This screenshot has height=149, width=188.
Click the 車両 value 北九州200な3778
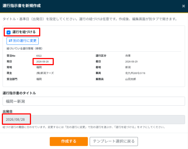pyautogui.click(x=135, y=73)
